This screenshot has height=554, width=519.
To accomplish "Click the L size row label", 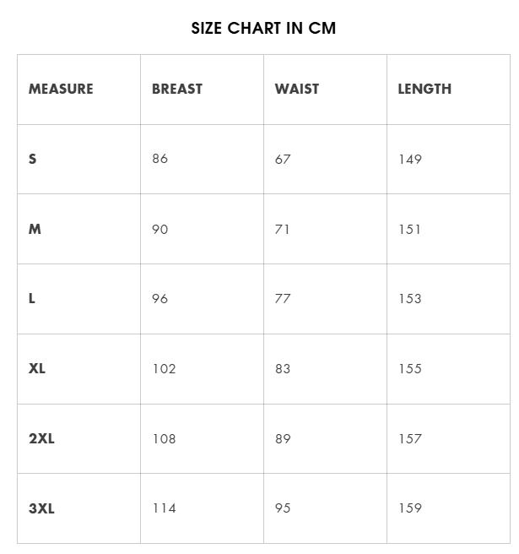I will [x=32, y=299].
